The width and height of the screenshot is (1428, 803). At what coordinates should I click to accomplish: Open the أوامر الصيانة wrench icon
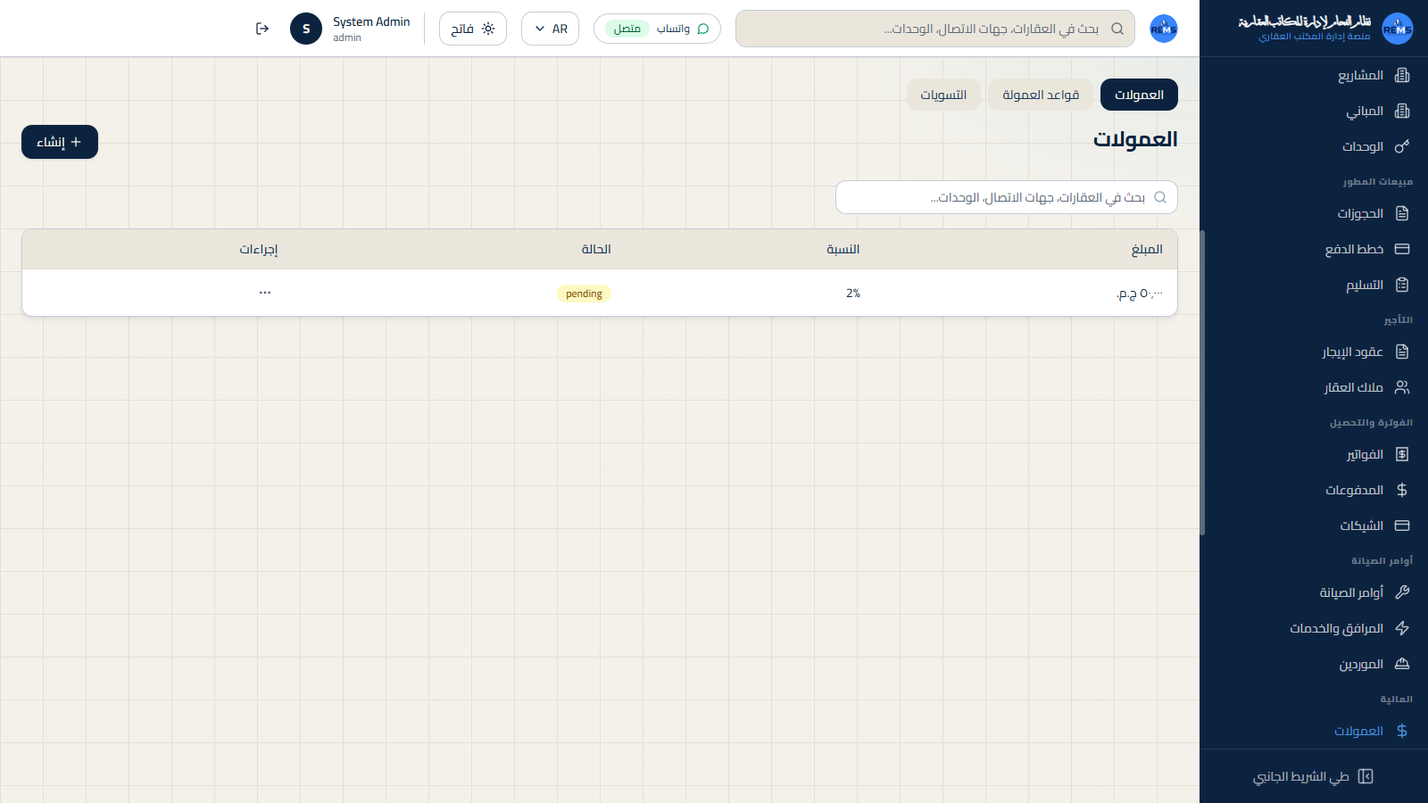click(1402, 592)
